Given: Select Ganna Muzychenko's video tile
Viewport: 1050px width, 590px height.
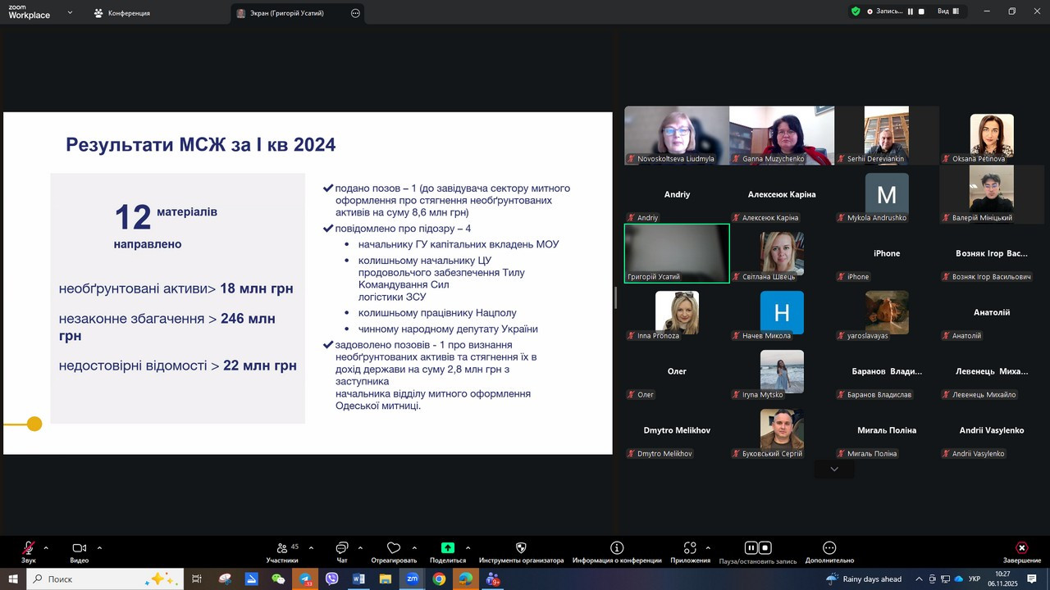Looking at the screenshot, I should [782, 135].
